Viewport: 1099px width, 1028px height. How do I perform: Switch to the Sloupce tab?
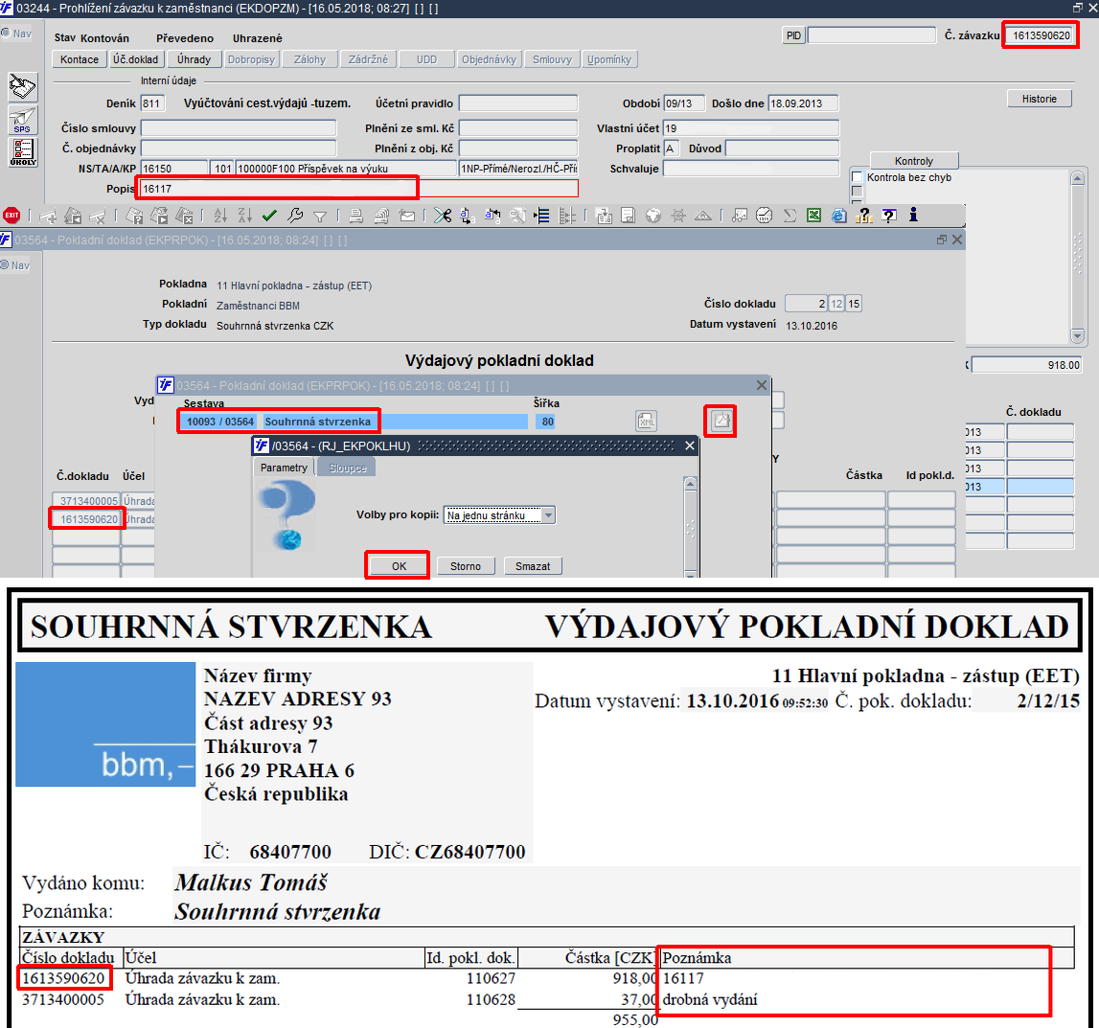click(348, 468)
